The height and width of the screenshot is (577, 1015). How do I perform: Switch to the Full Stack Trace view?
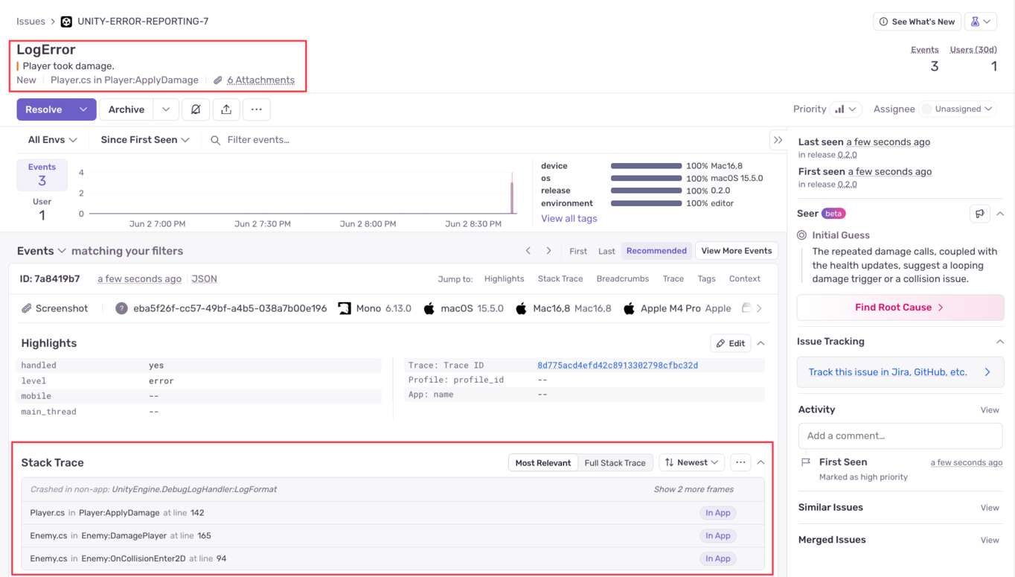pos(615,462)
